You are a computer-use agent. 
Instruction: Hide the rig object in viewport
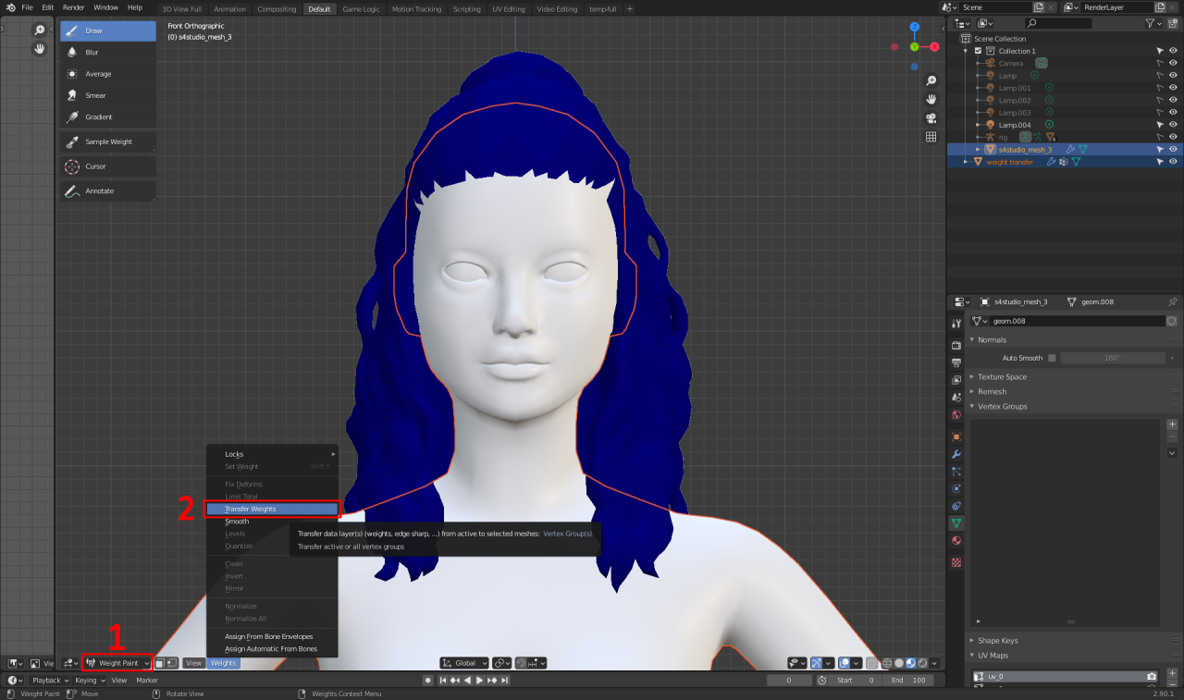(1173, 137)
